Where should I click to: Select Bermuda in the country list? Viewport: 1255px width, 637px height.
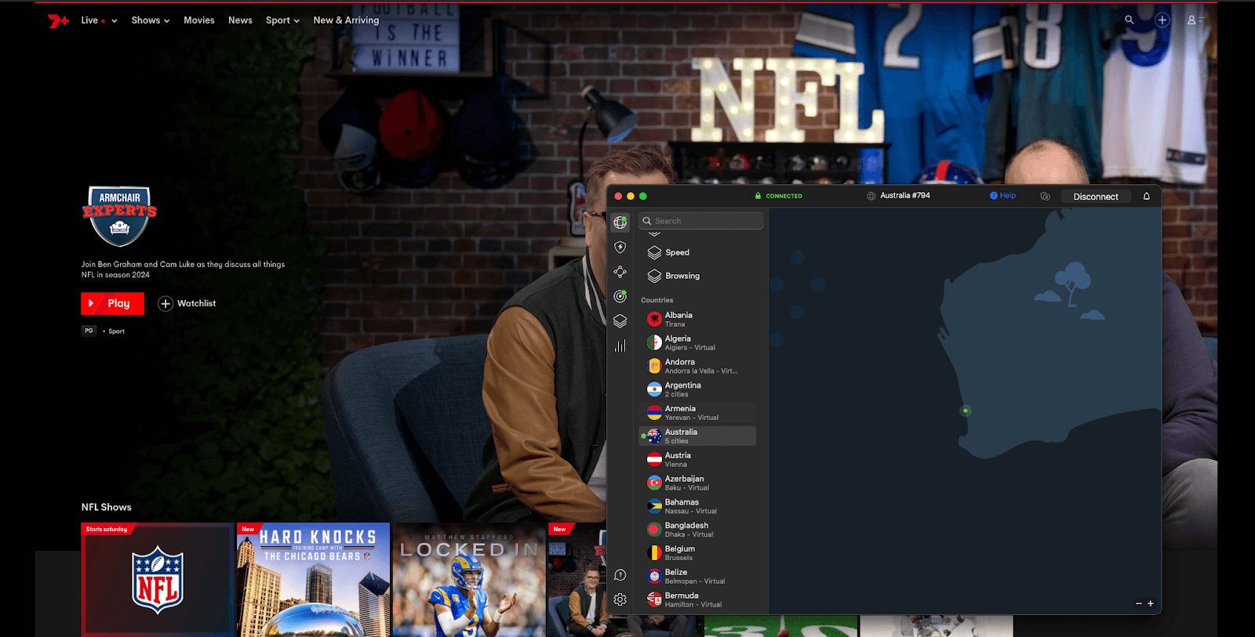(697, 599)
